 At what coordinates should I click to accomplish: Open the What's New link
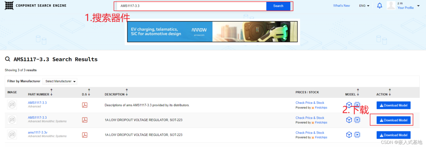coord(342,6)
